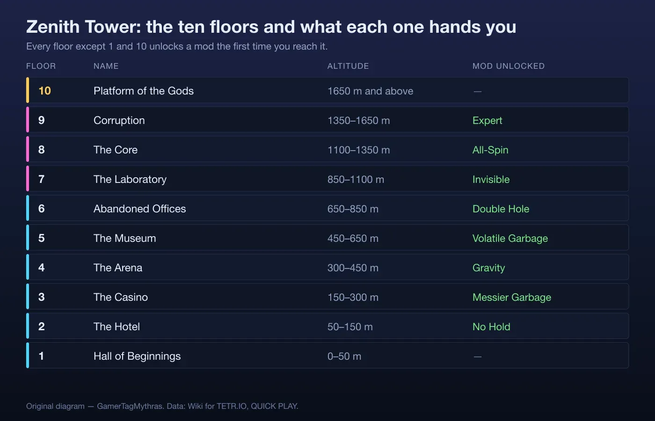
Task: Click the Gravity mod text
Action: [488, 268]
